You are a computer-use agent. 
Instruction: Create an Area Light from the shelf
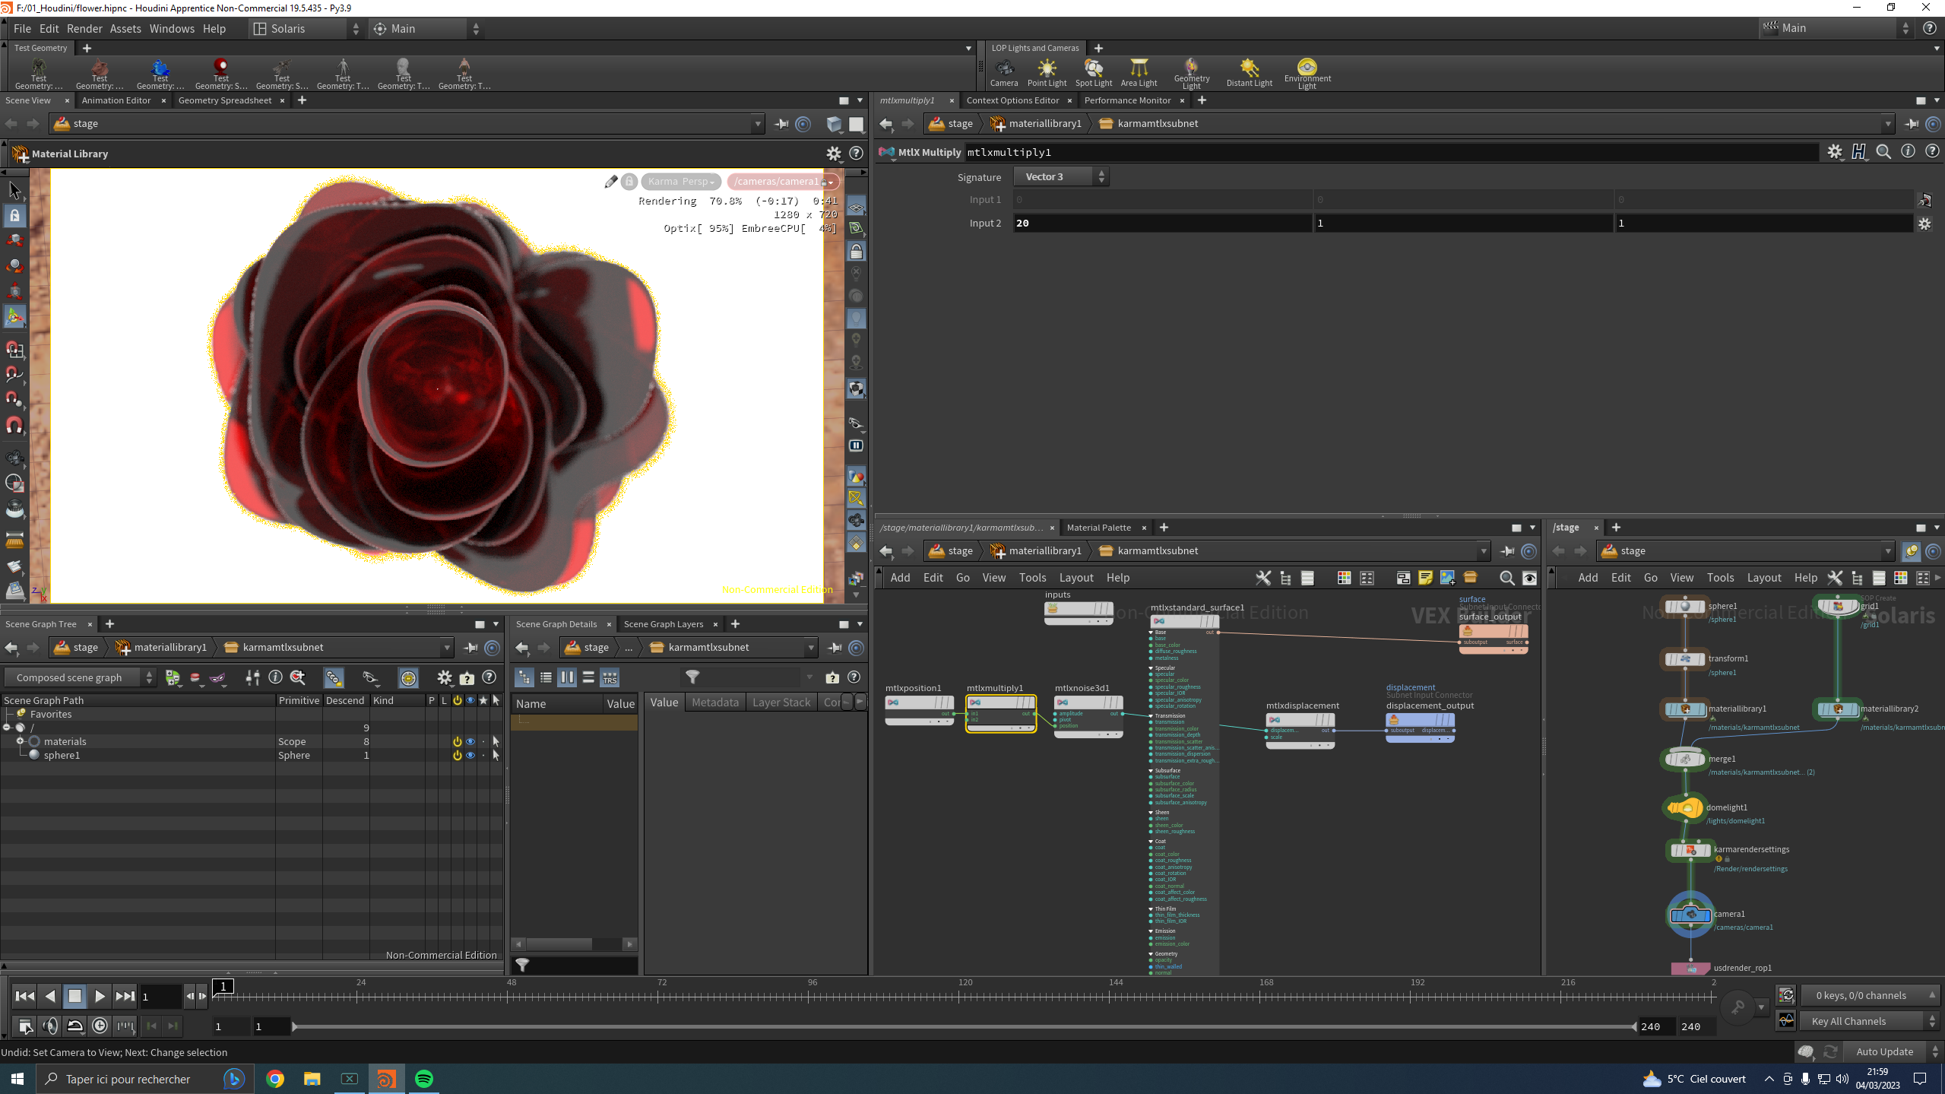pyautogui.click(x=1139, y=72)
